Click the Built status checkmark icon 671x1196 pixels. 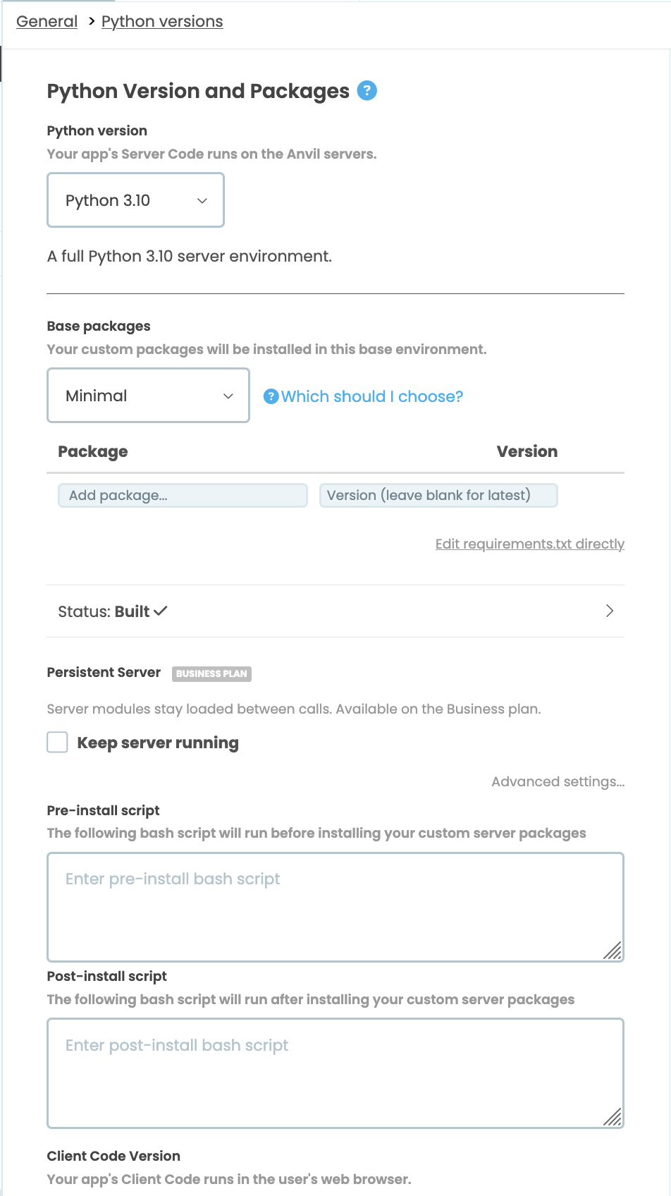[x=161, y=611]
